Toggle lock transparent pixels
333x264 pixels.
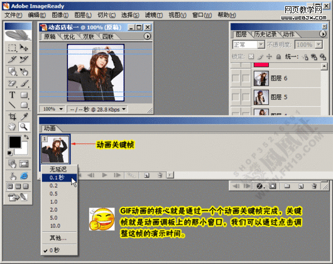click(x=251, y=57)
